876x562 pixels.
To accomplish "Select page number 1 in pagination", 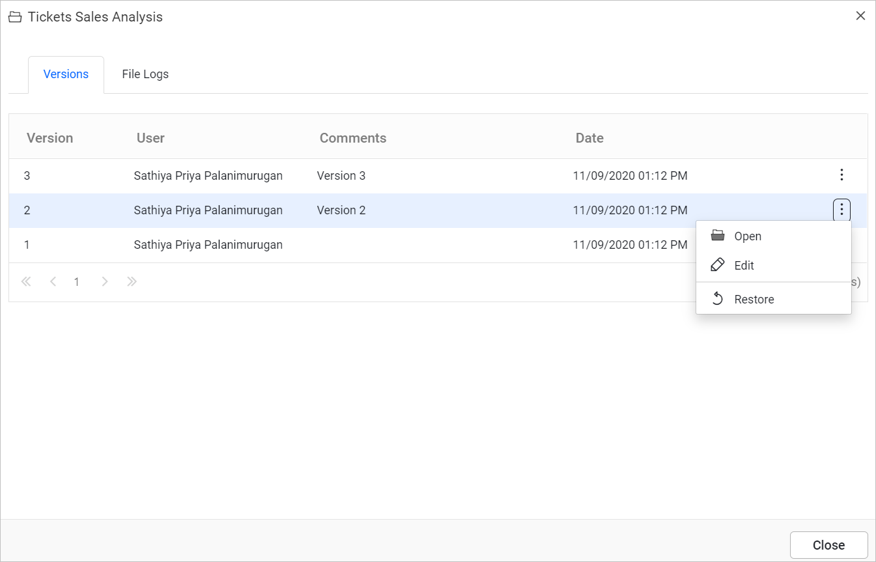I will pyautogui.click(x=76, y=281).
